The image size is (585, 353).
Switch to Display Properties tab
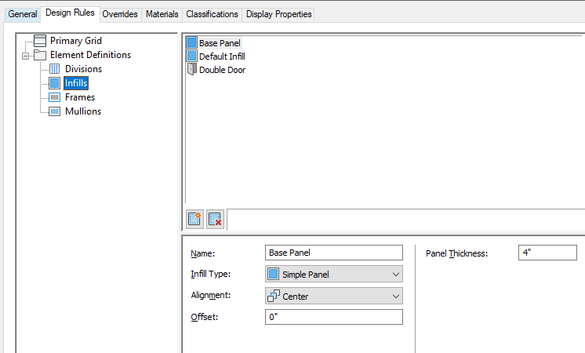[278, 14]
